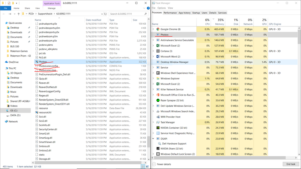Expand the Google Chrome (8) process group
The image size is (301, 169).
click(x=153, y=29)
